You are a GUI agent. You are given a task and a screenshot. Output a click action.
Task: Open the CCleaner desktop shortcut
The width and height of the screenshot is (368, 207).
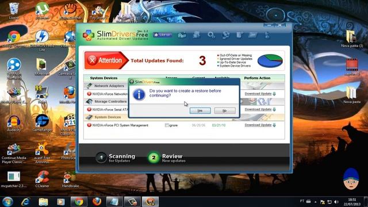coord(42,179)
